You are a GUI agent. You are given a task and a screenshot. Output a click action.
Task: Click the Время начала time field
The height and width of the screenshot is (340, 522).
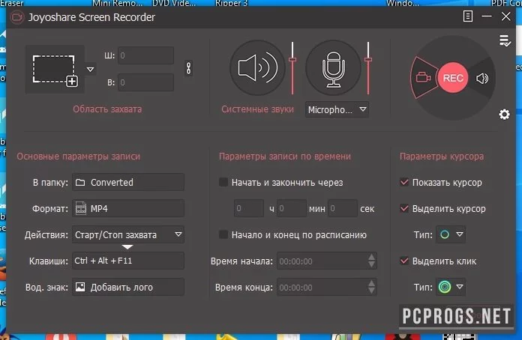click(x=326, y=261)
